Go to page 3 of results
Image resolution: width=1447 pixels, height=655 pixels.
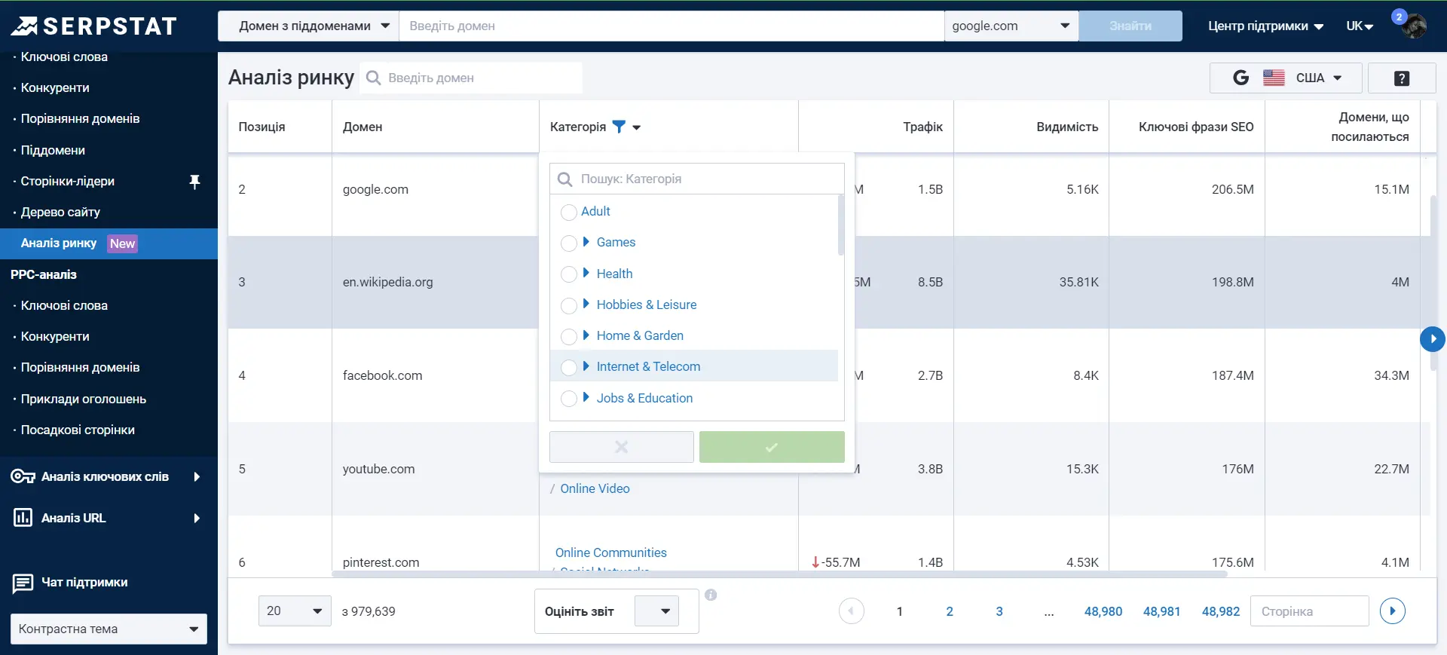(x=999, y=611)
